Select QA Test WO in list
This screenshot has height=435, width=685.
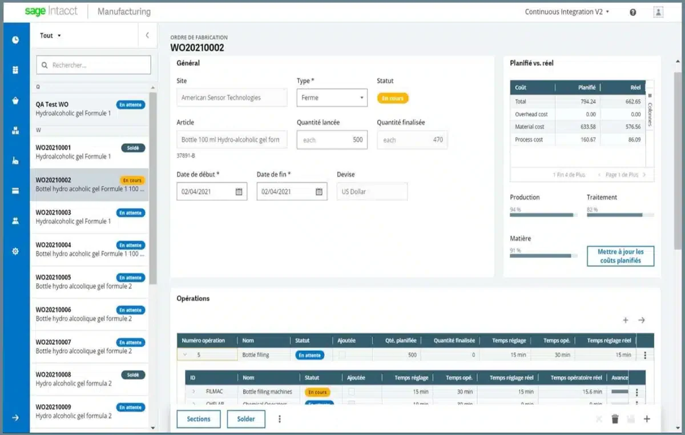coord(90,109)
